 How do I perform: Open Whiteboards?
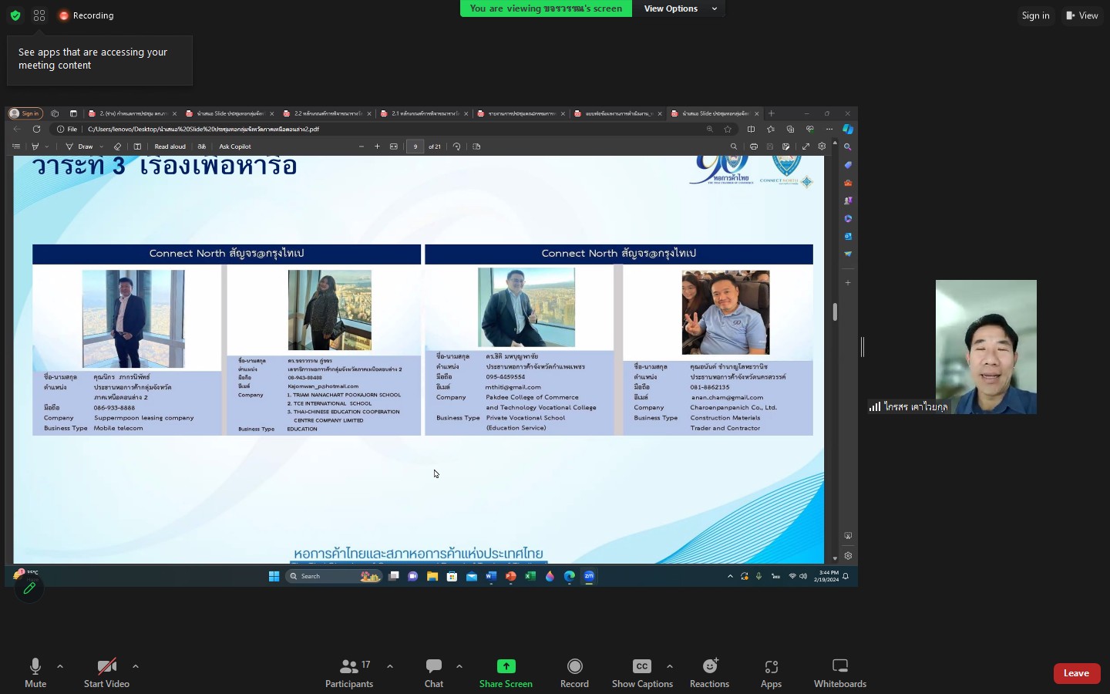840,668
